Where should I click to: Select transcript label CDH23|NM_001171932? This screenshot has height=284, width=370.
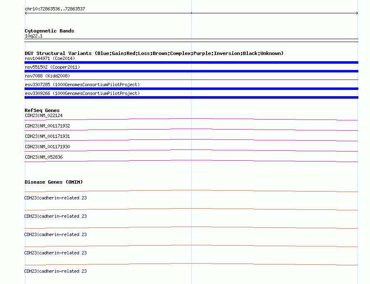point(47,126)
